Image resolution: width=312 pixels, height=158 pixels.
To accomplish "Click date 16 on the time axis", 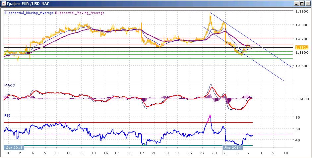I will (x=106, y=153).
